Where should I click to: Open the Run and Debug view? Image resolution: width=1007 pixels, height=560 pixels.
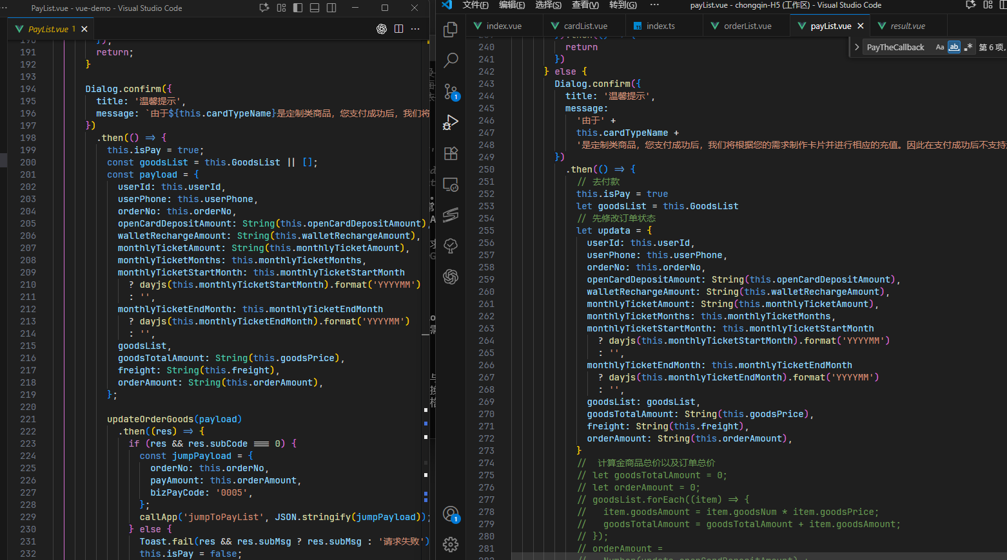click(451, 122)
